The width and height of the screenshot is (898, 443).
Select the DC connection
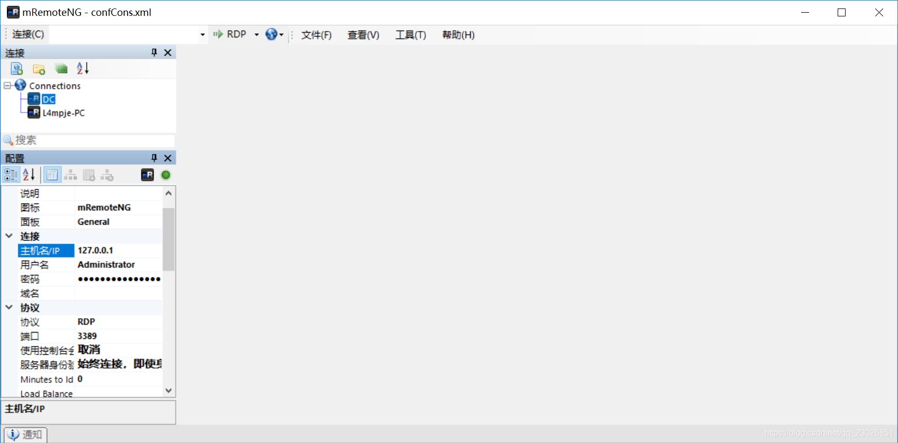click(x=49, y=99)
